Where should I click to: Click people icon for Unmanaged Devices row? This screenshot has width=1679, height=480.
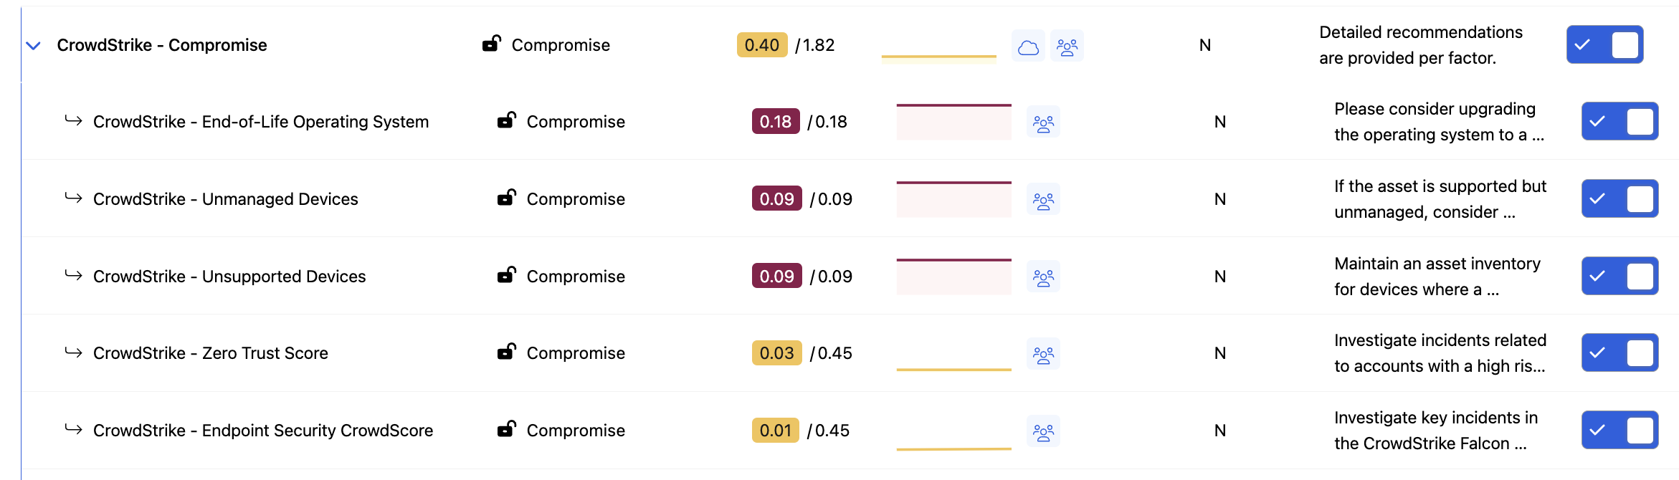pos(1043,201)
